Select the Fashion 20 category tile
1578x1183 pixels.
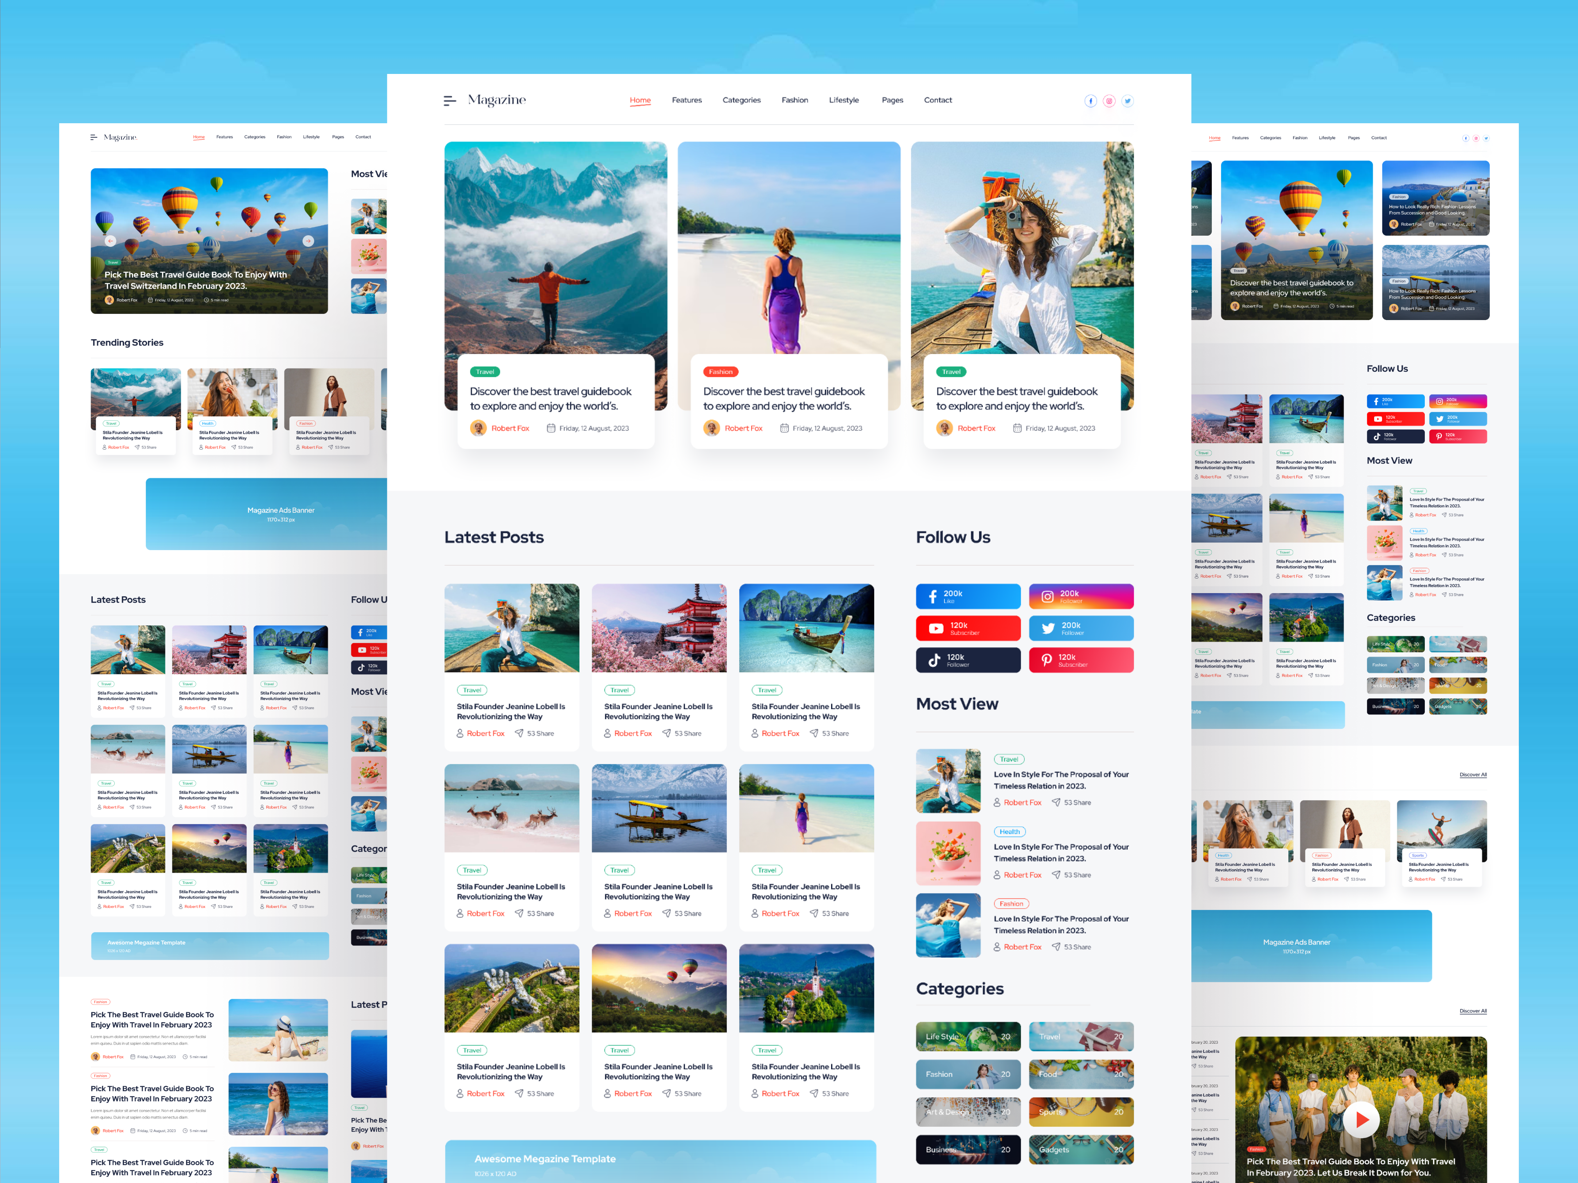coord(968,1074)
